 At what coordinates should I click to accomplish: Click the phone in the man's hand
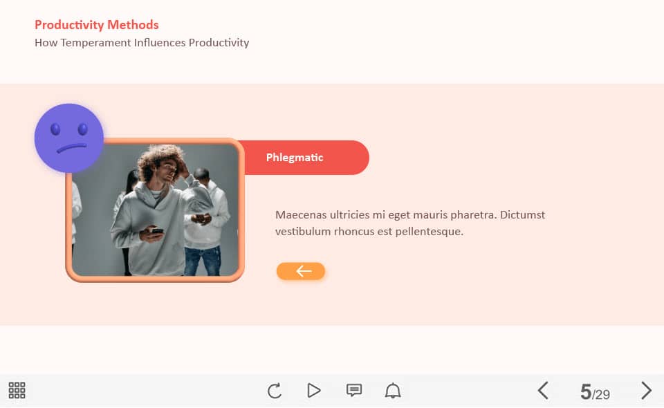click(x=157, y=231)
